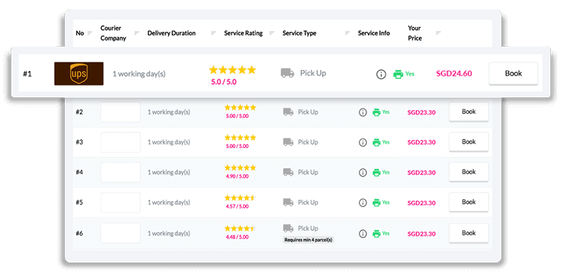Viewport: 565px width, 276px height.
Task: Click the star rating in row #1
Action: tap(232, 70)
